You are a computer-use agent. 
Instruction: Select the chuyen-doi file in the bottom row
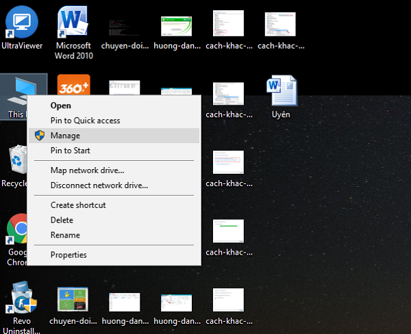click(73, 302)
